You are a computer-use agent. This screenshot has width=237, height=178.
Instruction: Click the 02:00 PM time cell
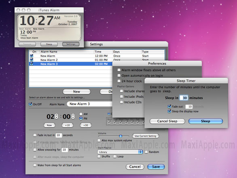[x=101, y=64]
